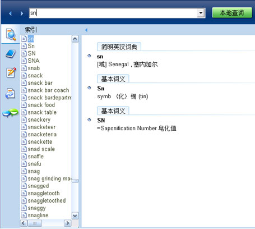The width and height of the screenshot is (255, 229).
Task: Collapse the SN Saponification entry bullet
Action: 89,120
